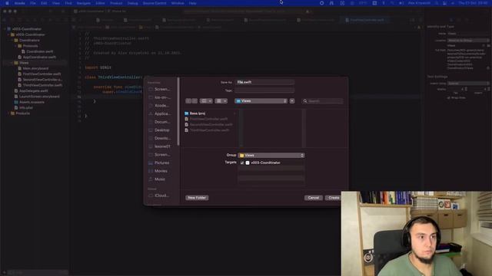
Task: Collapse the x003-Coordinator project root
Action: point(5,29)
